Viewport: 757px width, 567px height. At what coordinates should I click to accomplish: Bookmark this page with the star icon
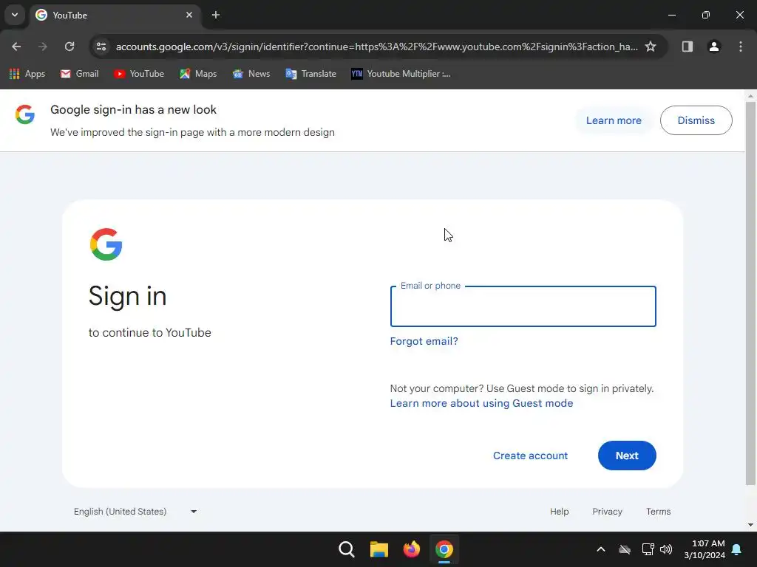pyautogui.click(x=651, y=47)
